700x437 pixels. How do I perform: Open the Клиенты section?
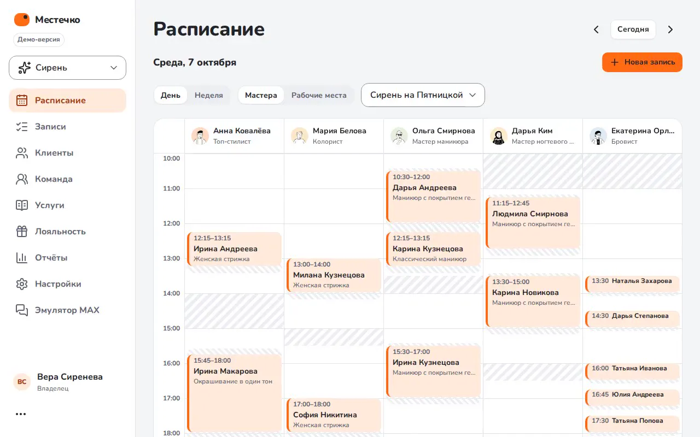tap(68, 153)
